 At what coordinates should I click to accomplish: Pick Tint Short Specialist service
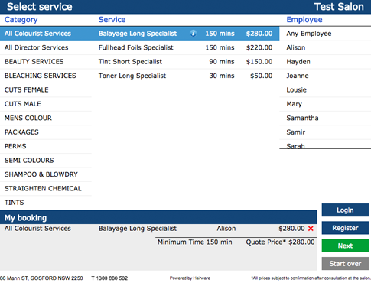pos(185,62)
